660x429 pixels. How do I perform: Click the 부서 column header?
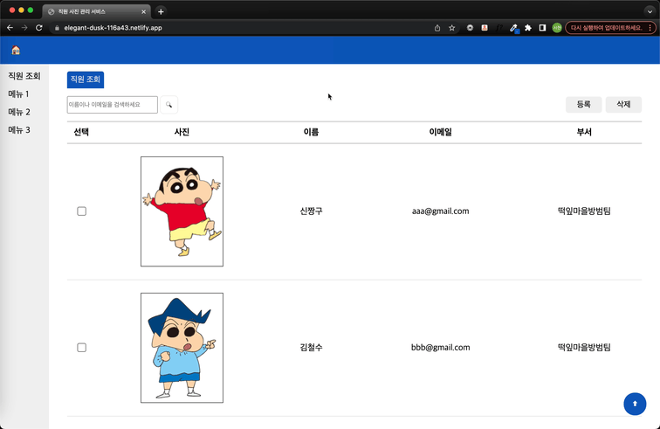point(584,132)
